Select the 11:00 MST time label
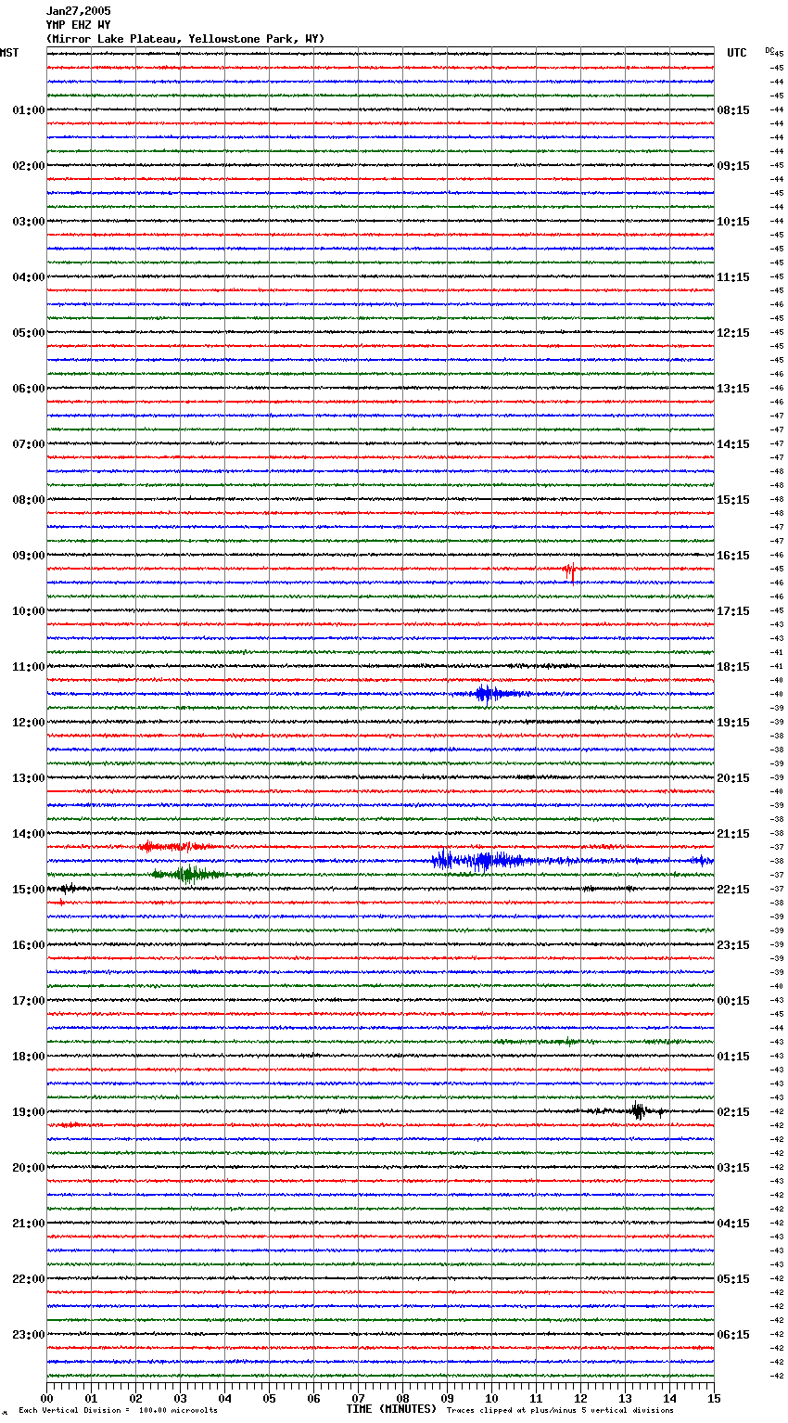This screenshot has width=788, height=1423. (x=29, y=667)
